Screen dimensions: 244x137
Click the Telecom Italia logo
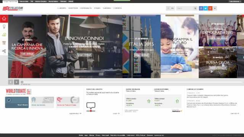pyautogui.click(x=13, y=8)
